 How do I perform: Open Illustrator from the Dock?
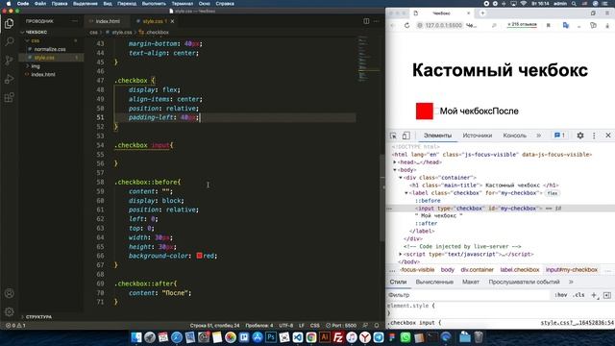click(x=325, y=337)
